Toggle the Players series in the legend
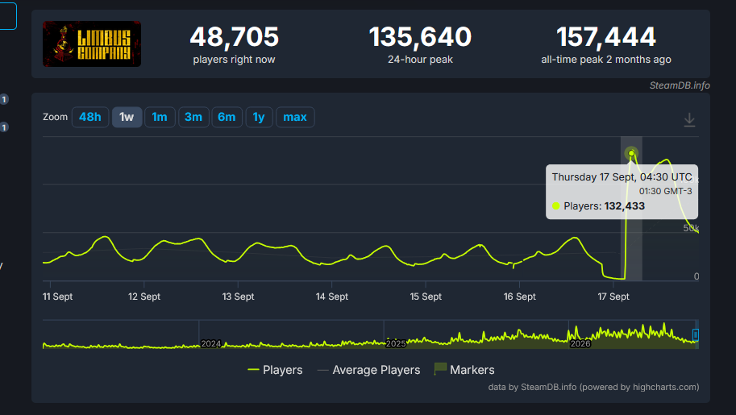This screenshot has width=736, height=415. pos(275,370)
